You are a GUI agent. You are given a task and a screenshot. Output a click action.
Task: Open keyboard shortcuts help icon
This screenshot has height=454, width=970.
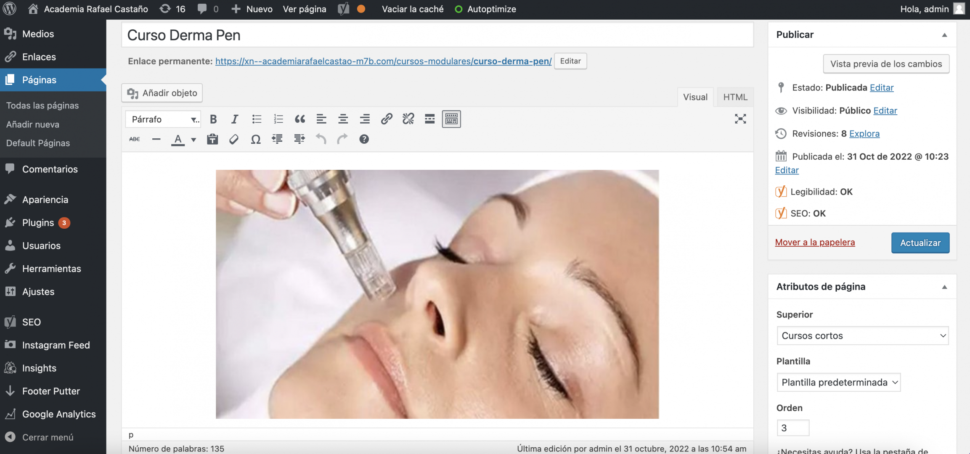point(364,139)
